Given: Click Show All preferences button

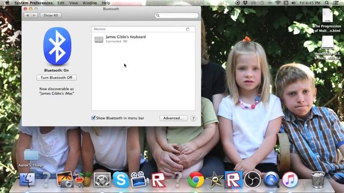Looking at the screenshot, I should point(51,16).
